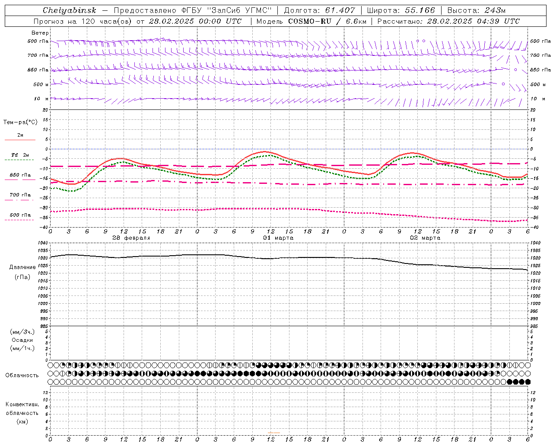This screenshot has height=443, width=553.
Task: Click the '(мм/1ч.)' precipitation unit label
Action: click(22, 348)
